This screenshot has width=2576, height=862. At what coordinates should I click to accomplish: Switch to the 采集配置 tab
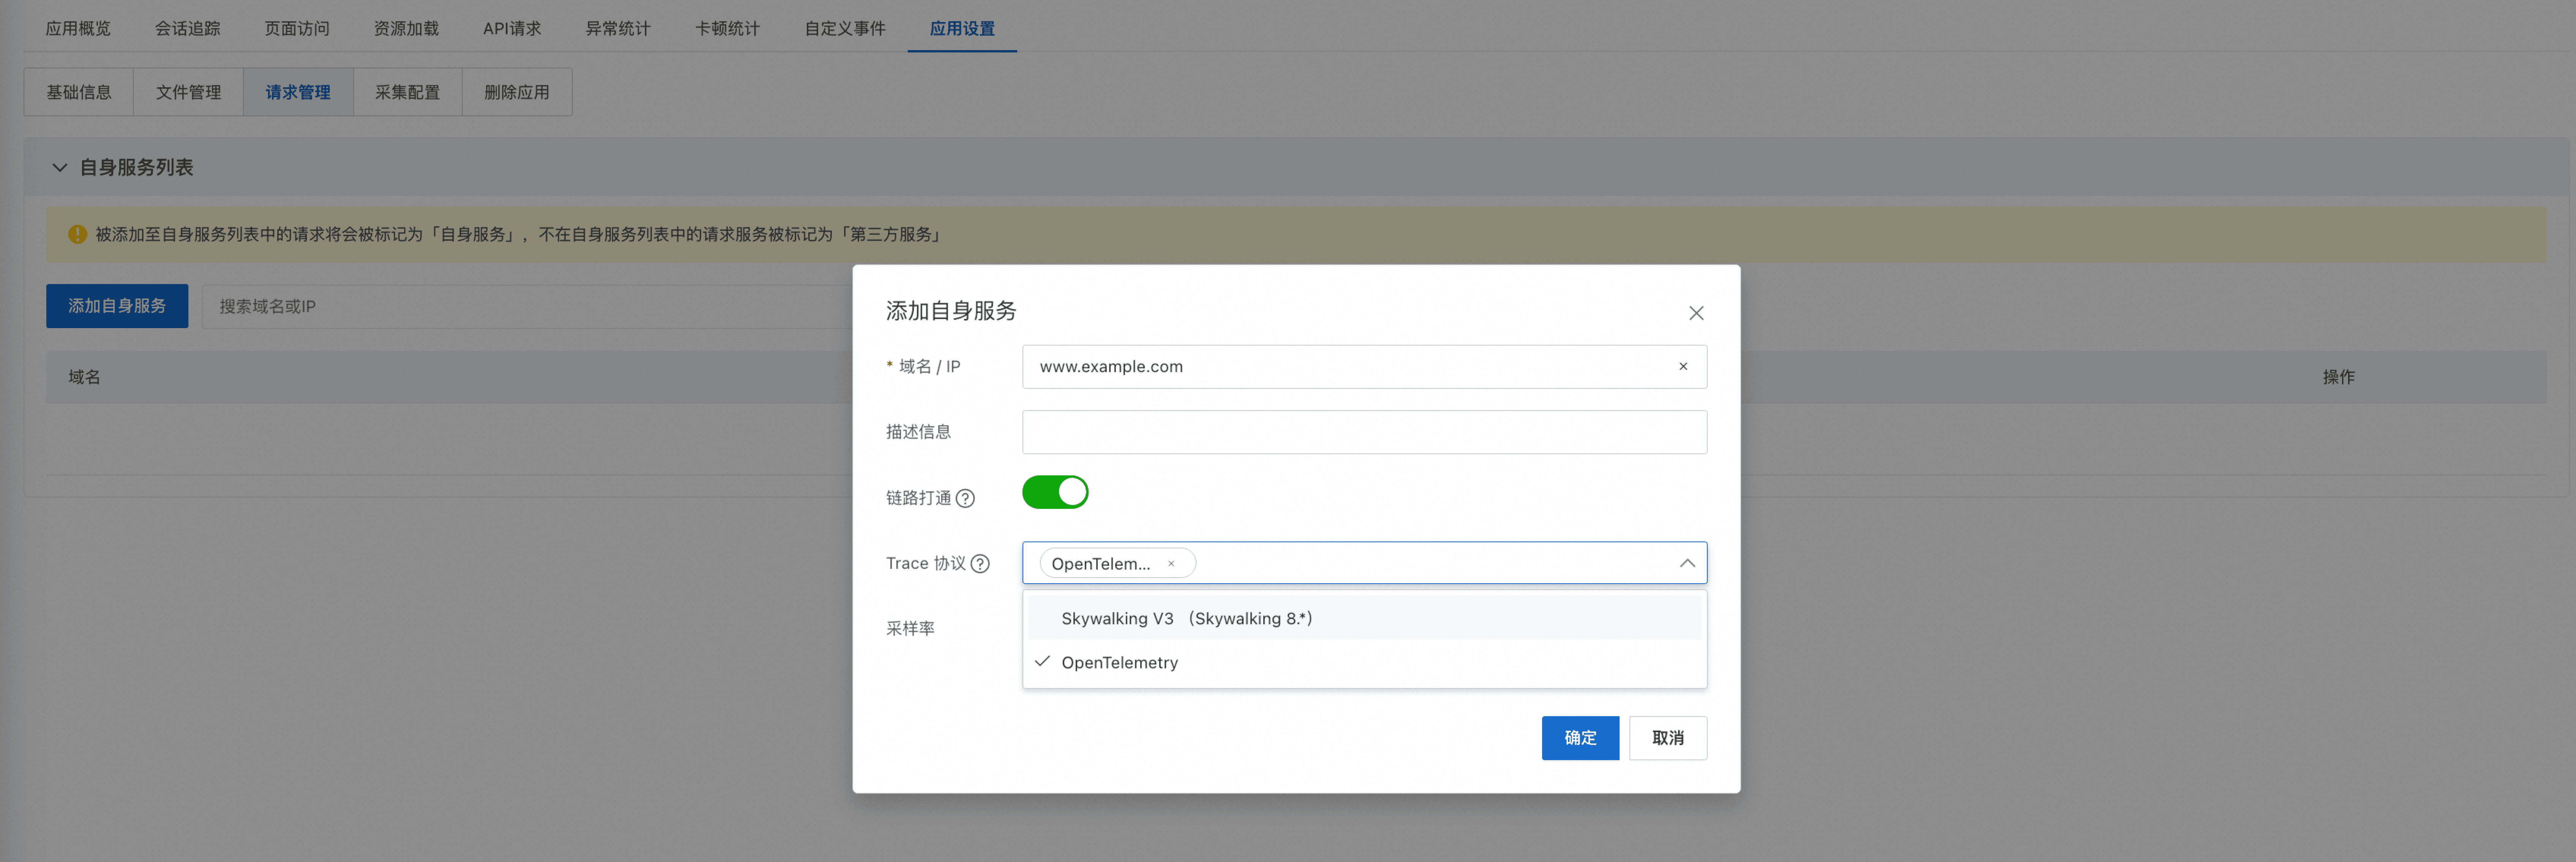pos(407,92)
